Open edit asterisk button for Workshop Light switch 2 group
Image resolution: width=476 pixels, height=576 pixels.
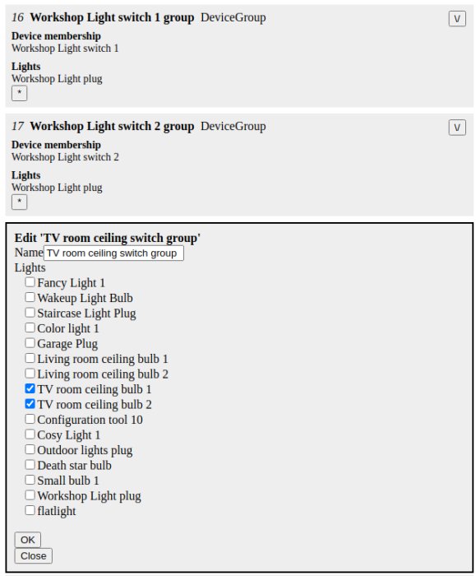tap(20, 202)
